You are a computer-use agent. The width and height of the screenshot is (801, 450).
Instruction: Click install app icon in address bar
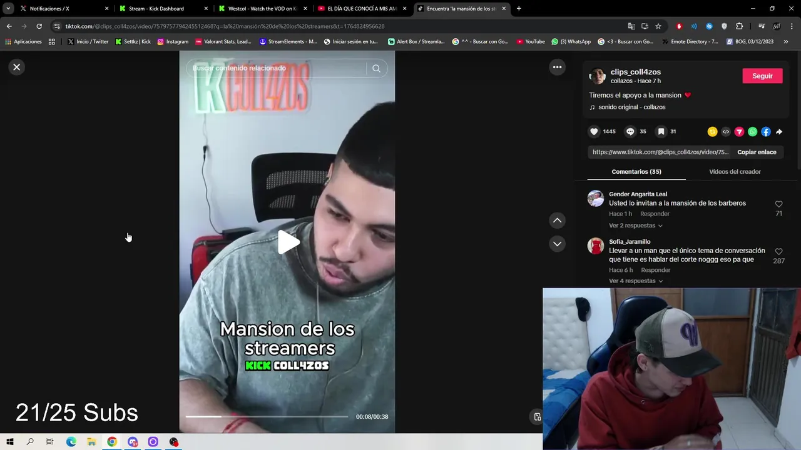(x=645, y=26)
